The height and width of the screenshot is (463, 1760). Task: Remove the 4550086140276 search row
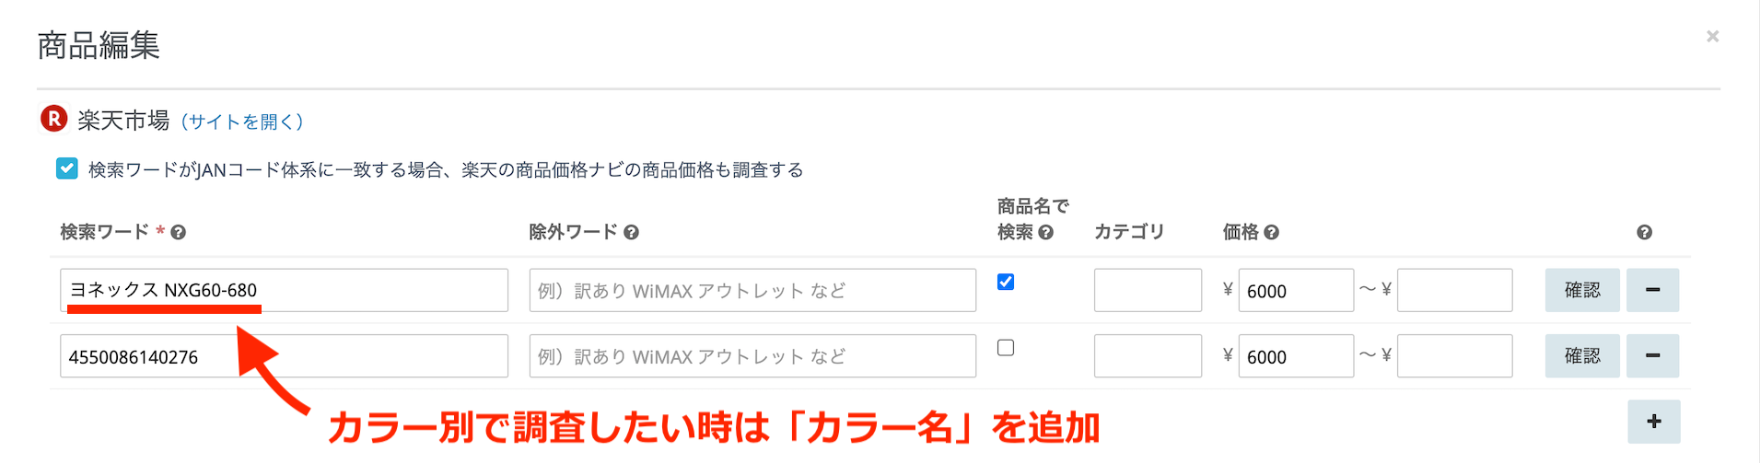tap(1652, 356)
